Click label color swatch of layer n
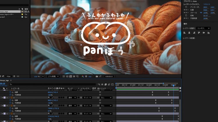 5,98
